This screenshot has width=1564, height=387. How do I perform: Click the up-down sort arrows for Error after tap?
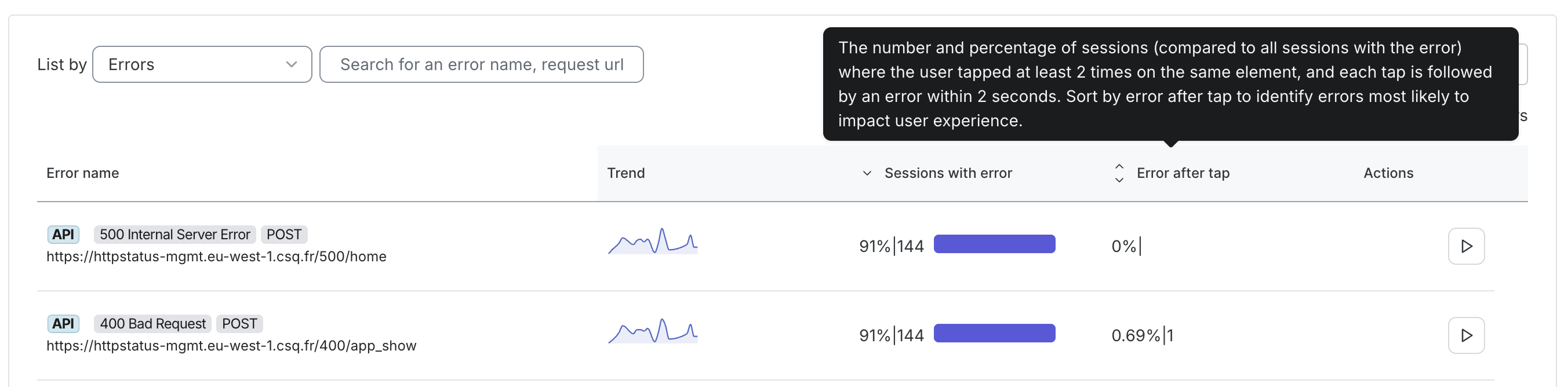(x=1119, y=173)
